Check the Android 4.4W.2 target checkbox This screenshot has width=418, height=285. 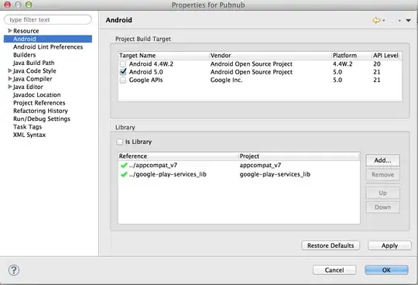122,64
